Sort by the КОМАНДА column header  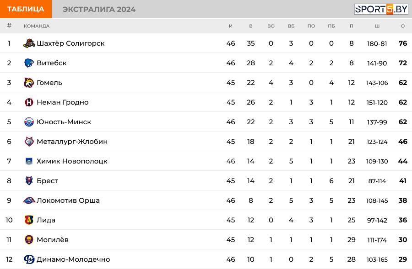[x=37, y=26]
